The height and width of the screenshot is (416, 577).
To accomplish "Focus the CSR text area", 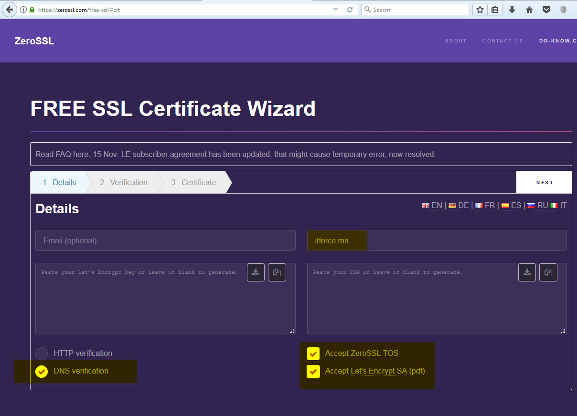I will (437, 299).
